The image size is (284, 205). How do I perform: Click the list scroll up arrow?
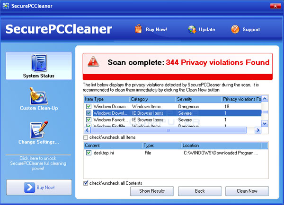(x=265, y=99)
